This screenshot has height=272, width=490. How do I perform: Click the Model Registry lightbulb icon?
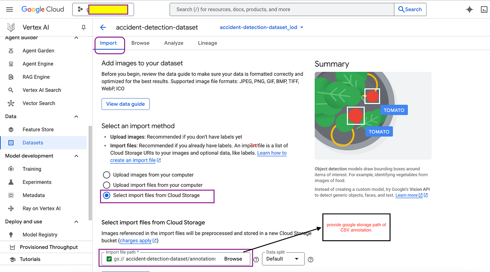pos(11,235)
